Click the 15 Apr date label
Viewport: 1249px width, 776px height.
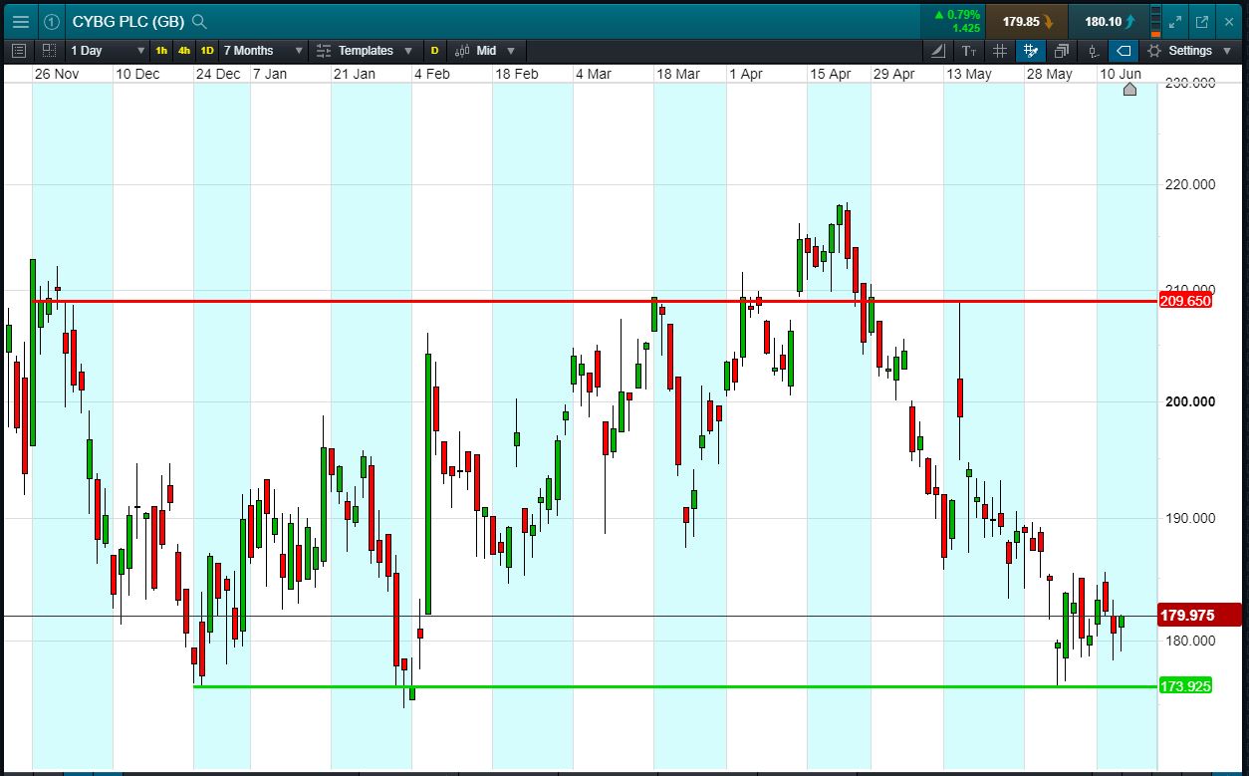(830, 74)
